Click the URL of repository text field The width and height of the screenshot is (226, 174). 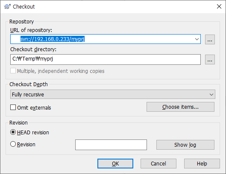(x=106, y=39)
